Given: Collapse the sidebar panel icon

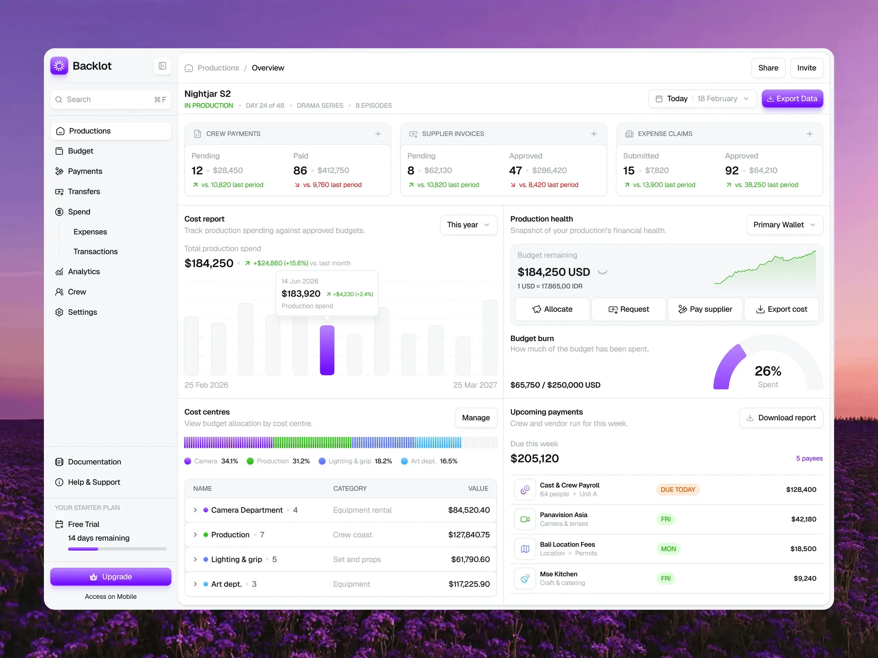Looking at the screenshot, I should coord(162,66).
